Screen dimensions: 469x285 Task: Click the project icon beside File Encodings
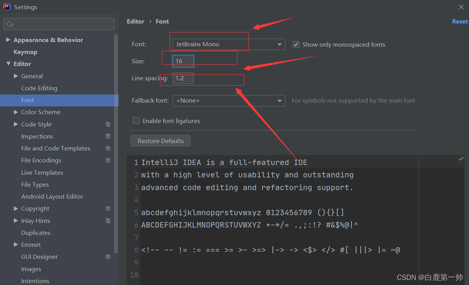click(x=108, y=160)
